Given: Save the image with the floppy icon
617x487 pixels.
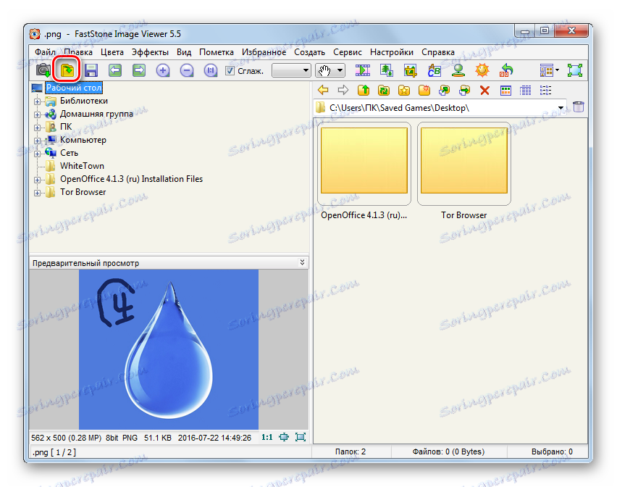Looking at the screenshot, I should 91,70.
